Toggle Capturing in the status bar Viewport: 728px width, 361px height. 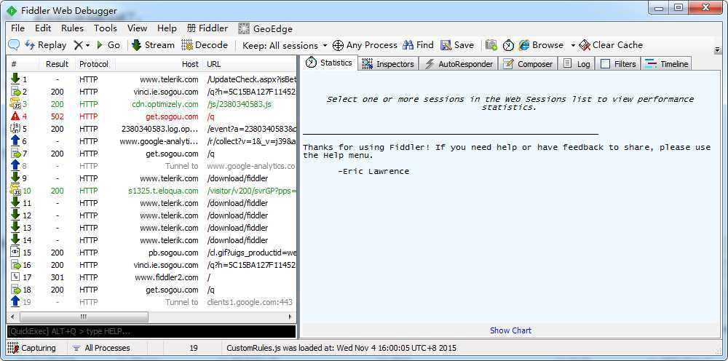coord(31,348)
